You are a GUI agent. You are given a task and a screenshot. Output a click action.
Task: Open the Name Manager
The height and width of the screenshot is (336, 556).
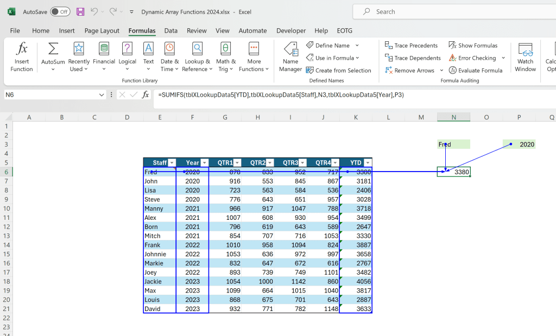(290, 57)
